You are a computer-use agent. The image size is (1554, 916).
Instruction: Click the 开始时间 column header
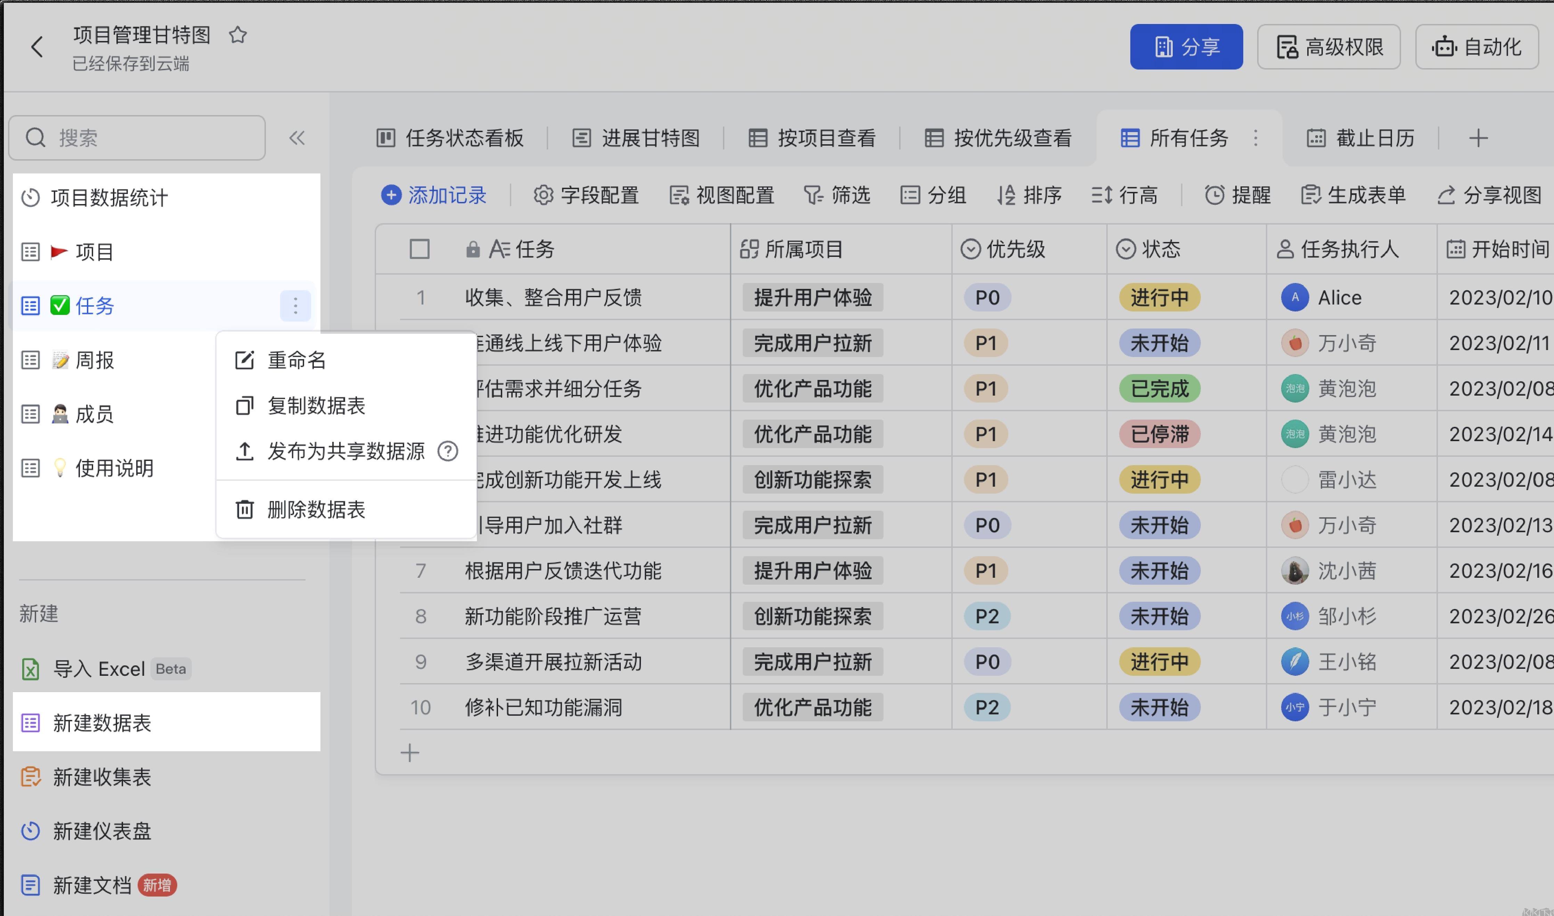point(1495,249)
